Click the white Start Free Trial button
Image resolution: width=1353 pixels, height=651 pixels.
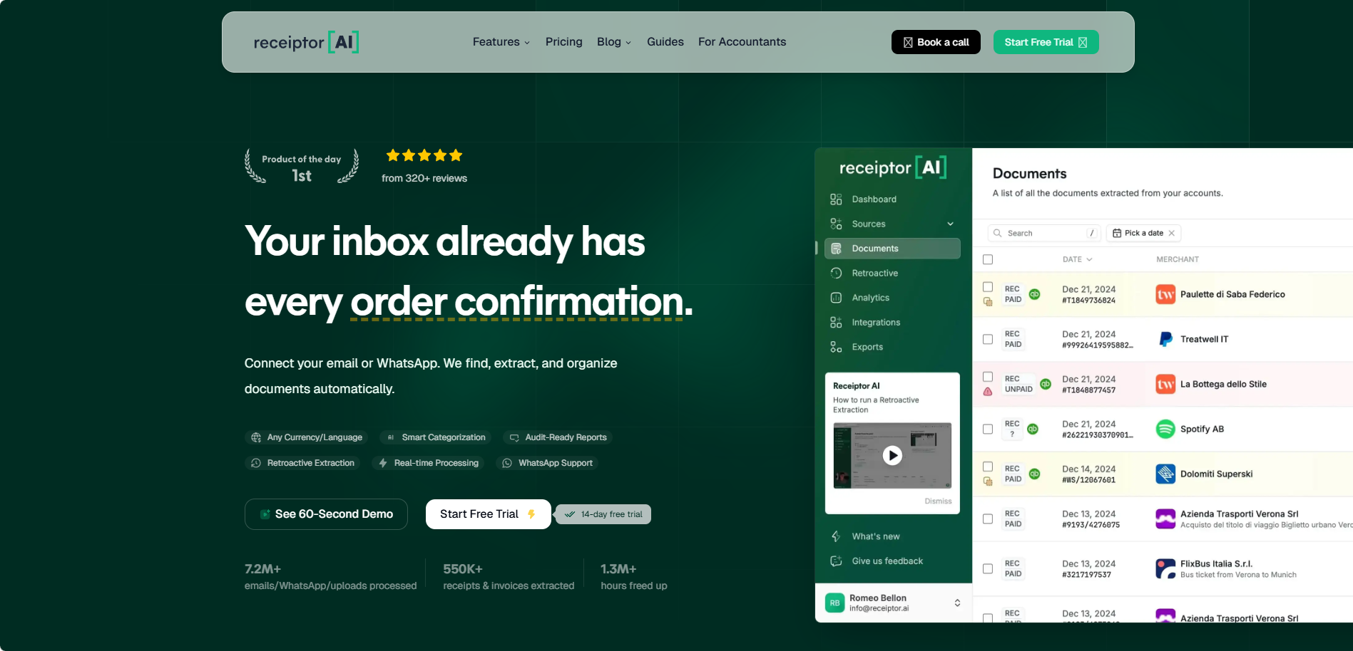point(488,514)
